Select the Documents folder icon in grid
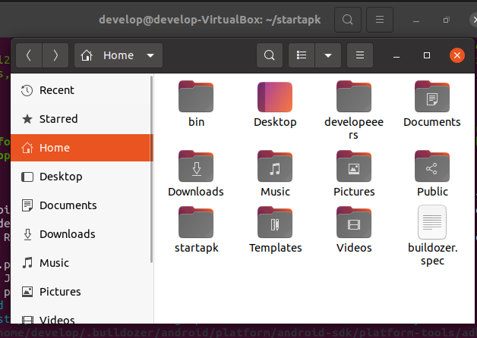Viewport: 477px width, 338px height. (432, 96)
